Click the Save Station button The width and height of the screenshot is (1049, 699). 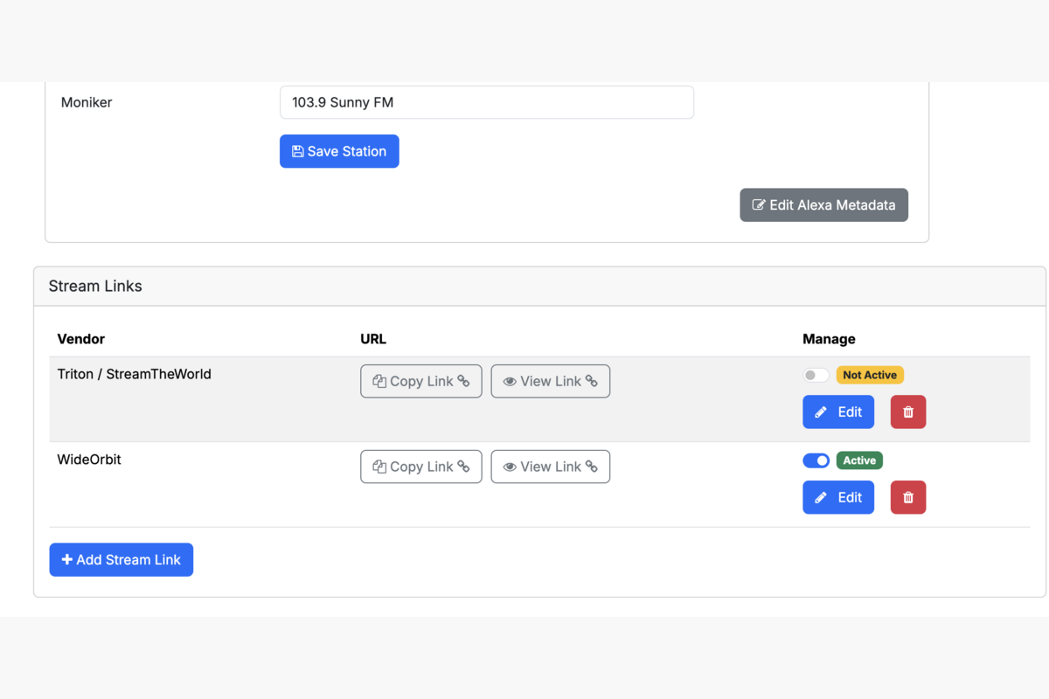[x=339, y=150]
